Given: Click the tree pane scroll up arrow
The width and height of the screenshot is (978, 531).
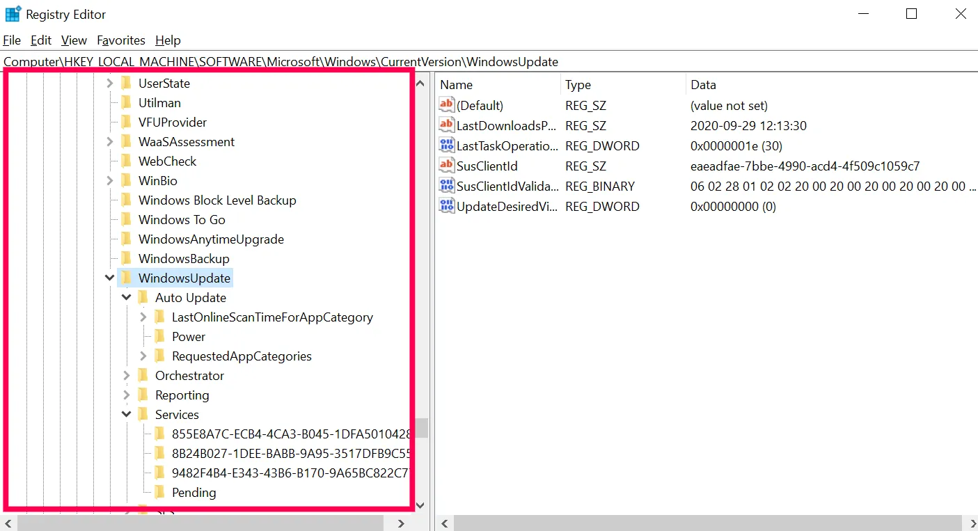Looking at the screenshot, I should (420, 84).
